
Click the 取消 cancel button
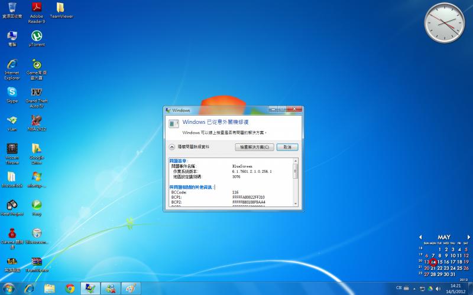(287, 147)
